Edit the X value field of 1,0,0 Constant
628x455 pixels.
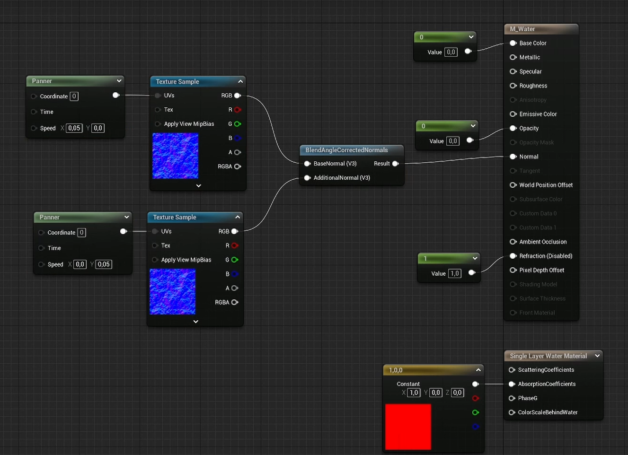point(414,393)
